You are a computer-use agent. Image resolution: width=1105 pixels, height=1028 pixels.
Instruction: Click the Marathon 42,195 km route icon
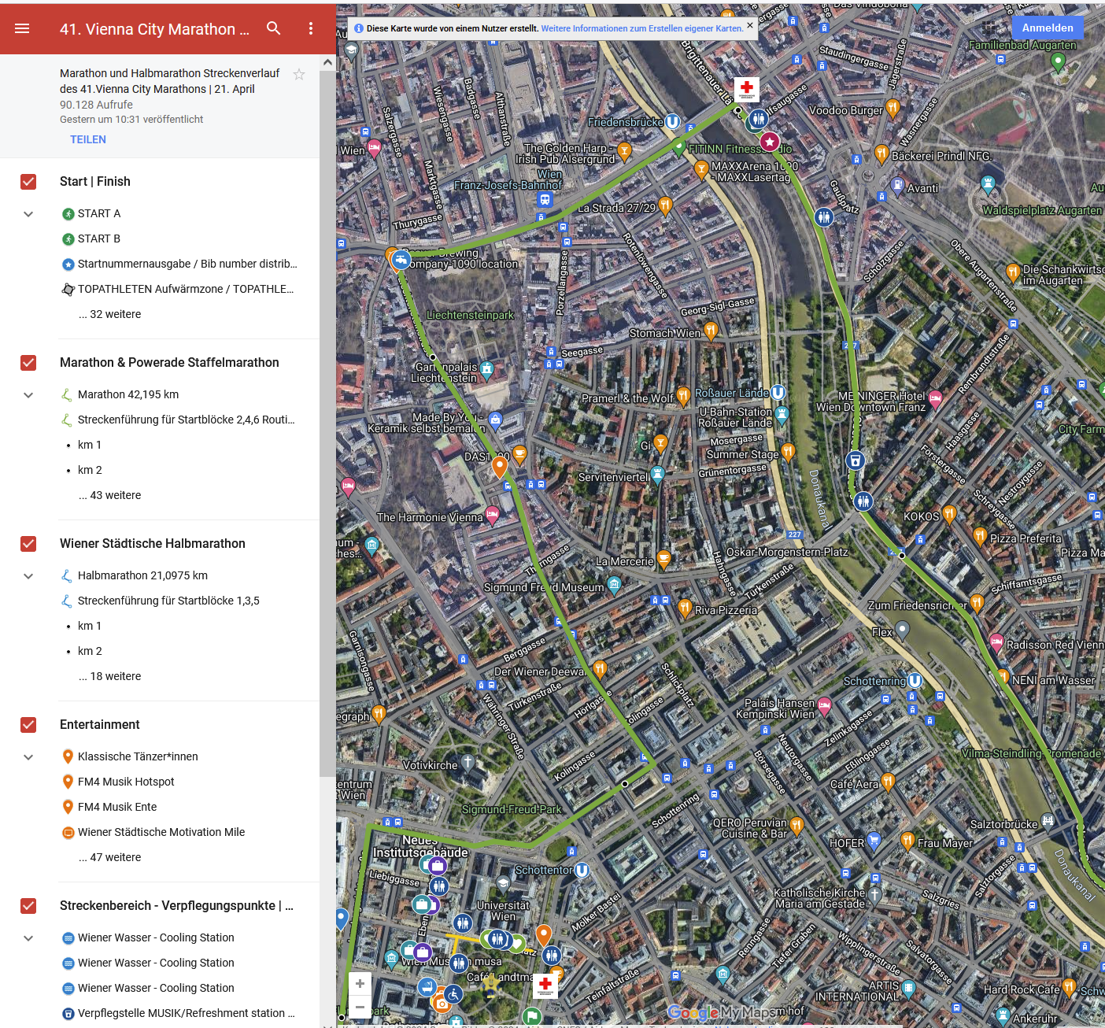click(67, 395)
